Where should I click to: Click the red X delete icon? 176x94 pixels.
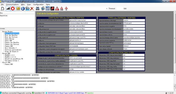coord(32,9)
